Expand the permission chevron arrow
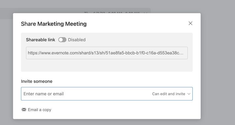This screenshot has width=235, height=125. [x=189, y=94]
